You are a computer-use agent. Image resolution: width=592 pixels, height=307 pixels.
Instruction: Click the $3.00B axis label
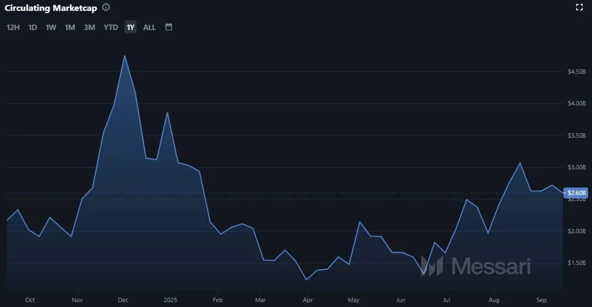pyautogui.click(x=577, y=167)
